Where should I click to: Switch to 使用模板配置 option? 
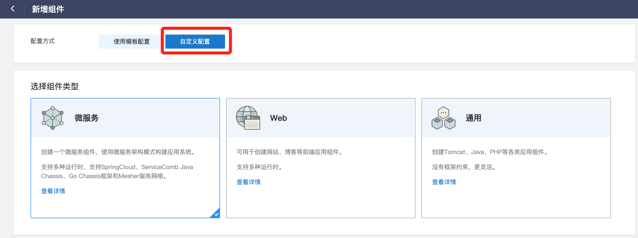coord(132,41)
